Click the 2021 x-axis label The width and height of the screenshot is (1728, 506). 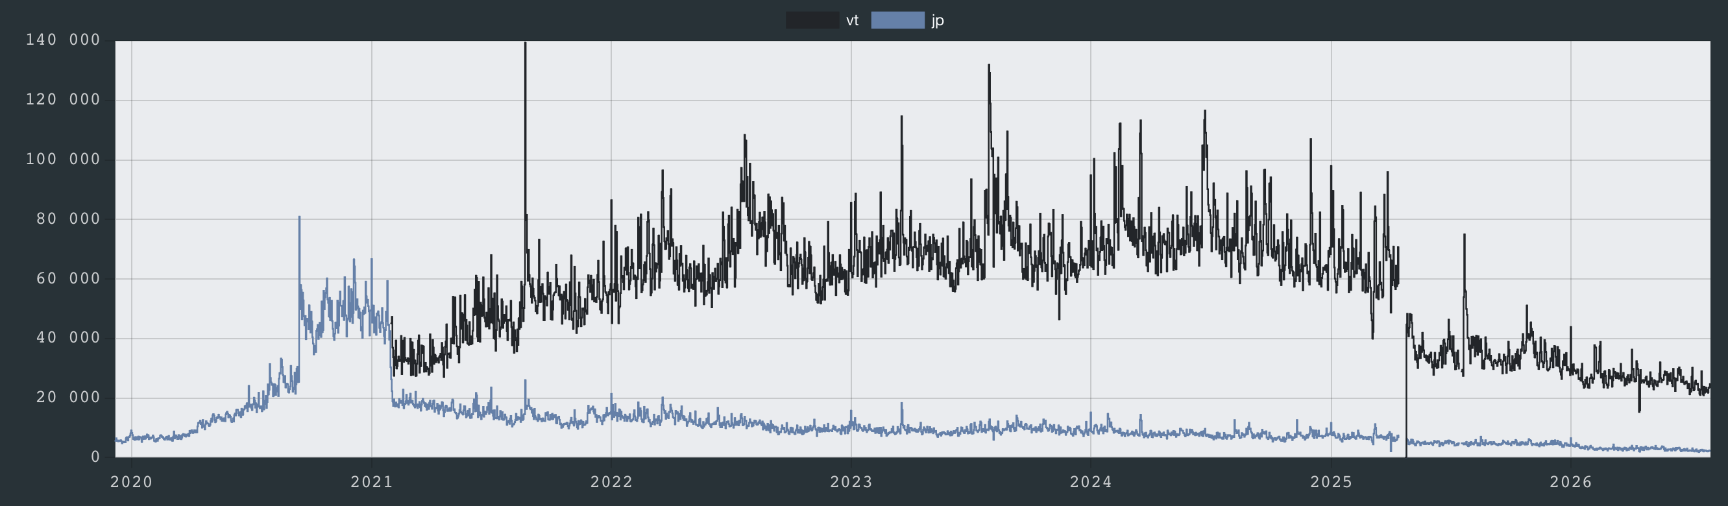point(372,481)
